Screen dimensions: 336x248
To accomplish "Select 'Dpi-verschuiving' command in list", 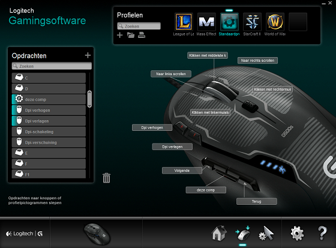I will point(49,142).
